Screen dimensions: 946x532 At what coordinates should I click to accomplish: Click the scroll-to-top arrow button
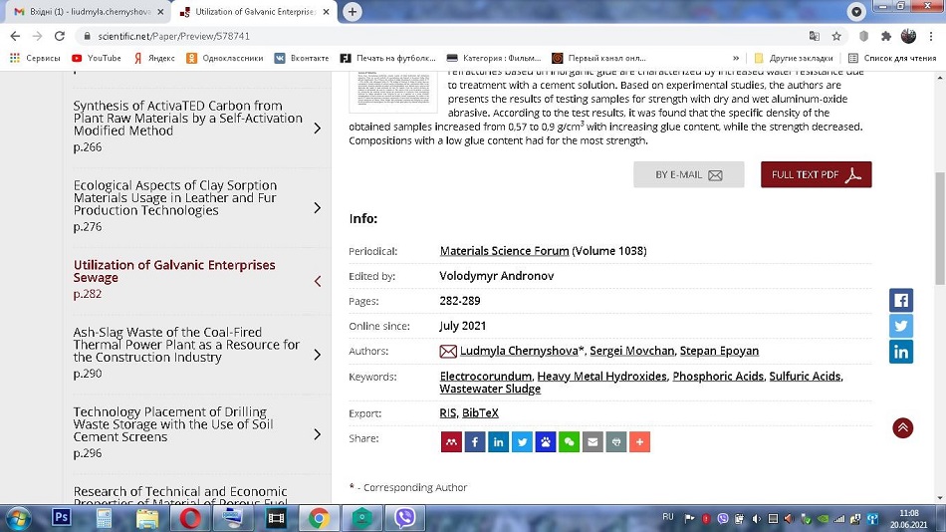point(902,428)
